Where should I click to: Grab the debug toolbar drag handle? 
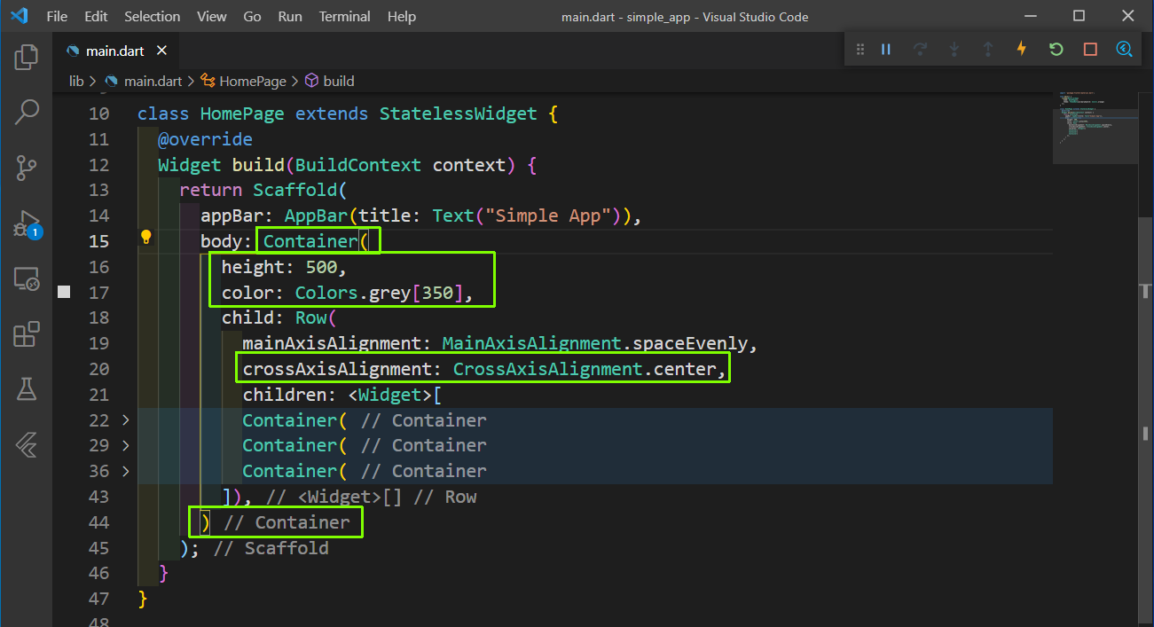(x=860, y=50)
